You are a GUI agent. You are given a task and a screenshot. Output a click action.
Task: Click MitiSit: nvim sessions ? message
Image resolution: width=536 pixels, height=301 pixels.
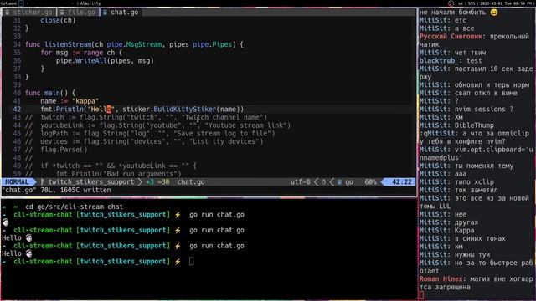pyautogui.click(x=466, y=110)
